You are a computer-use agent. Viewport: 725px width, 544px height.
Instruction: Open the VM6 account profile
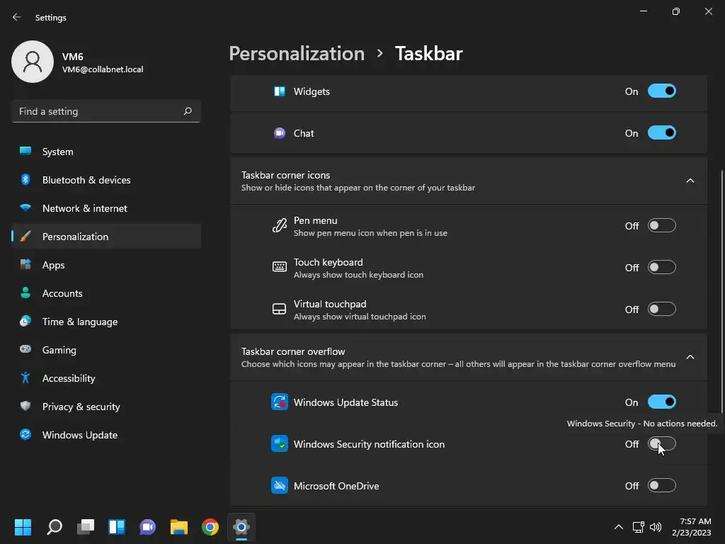click(x=78, y=62)
